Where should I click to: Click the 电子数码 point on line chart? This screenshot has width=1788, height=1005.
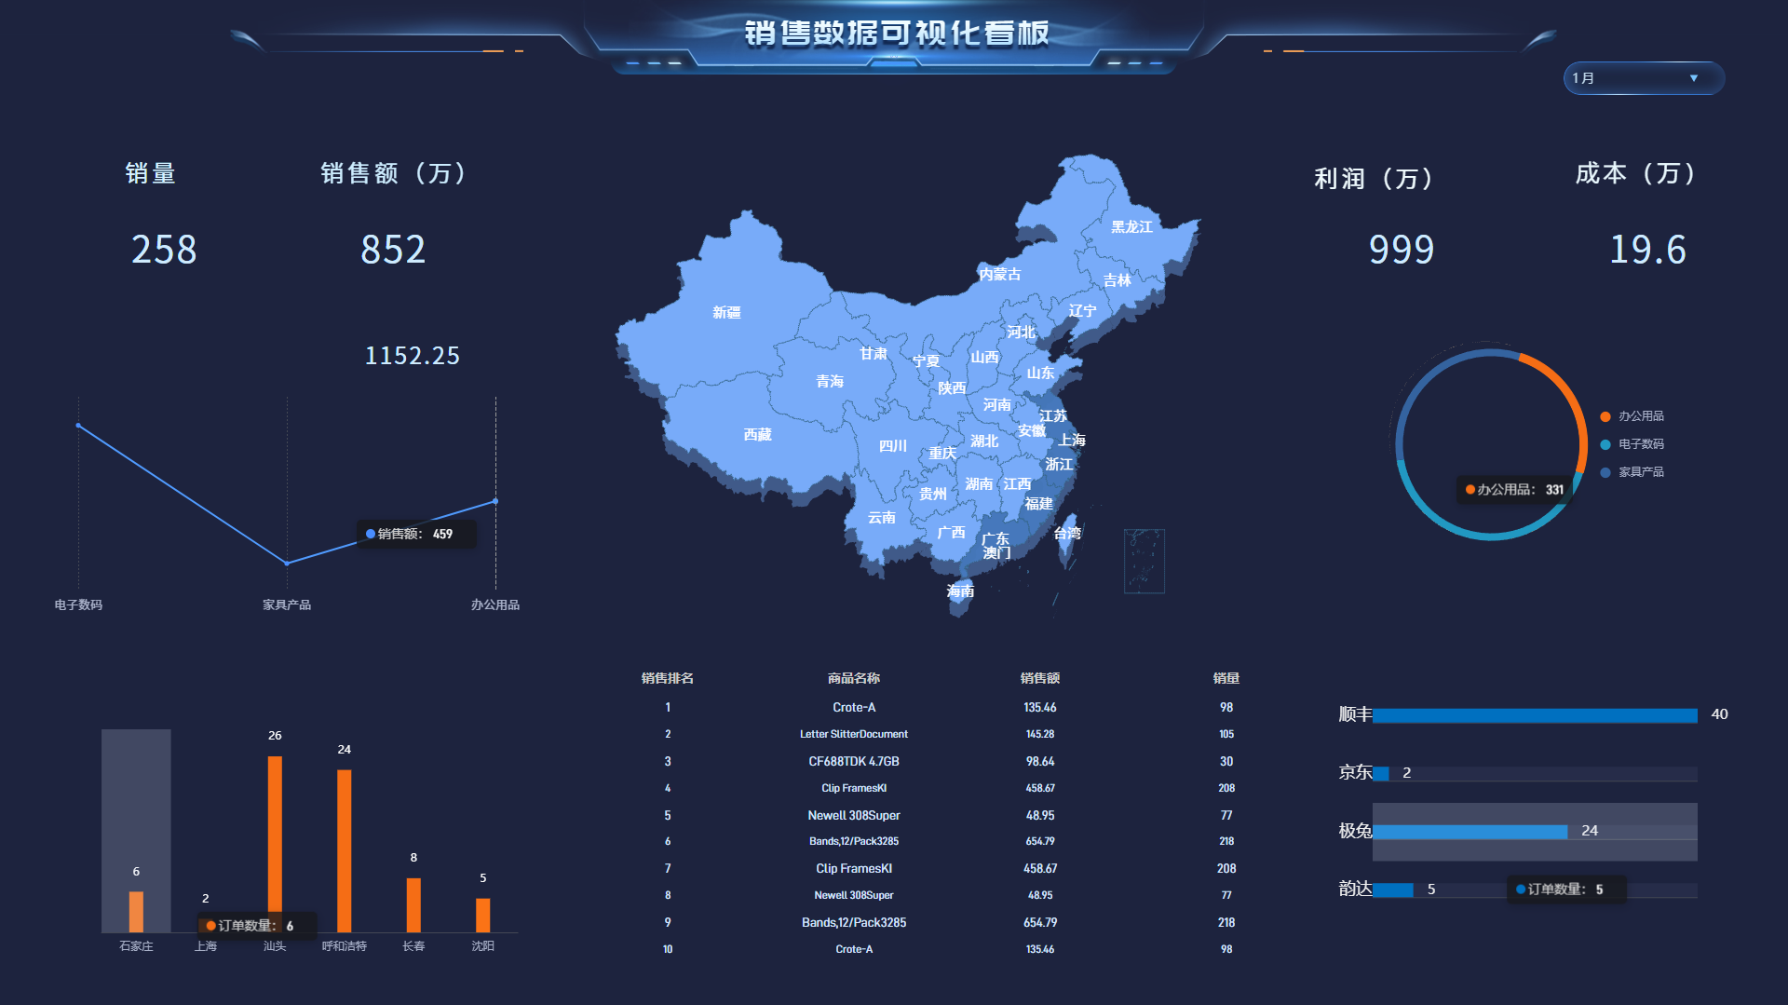(x=78, y=426)
